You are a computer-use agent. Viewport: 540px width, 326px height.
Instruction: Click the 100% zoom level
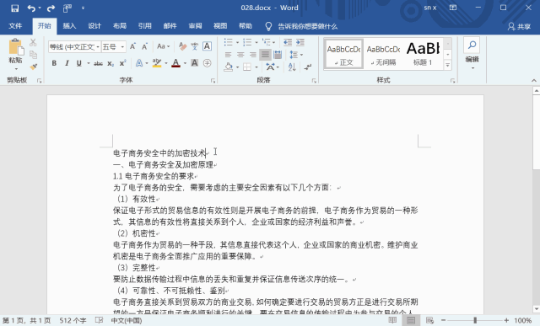point(523,320)
